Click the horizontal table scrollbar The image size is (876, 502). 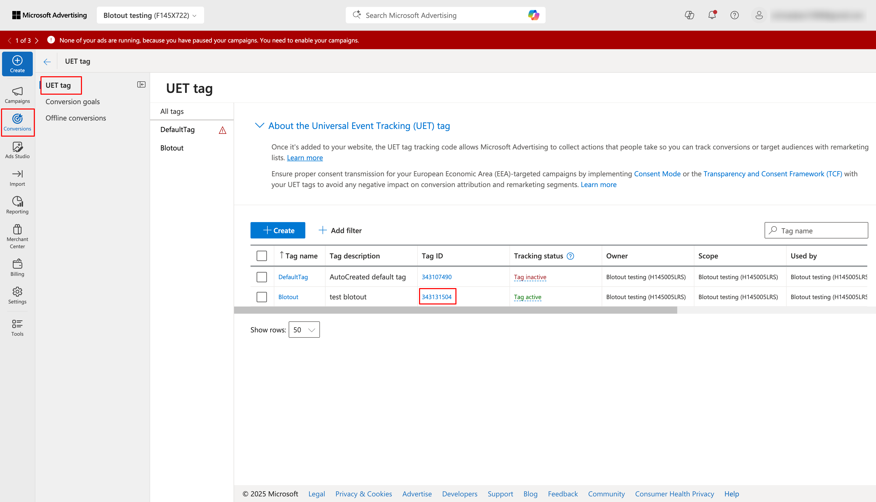pos(455,310)
